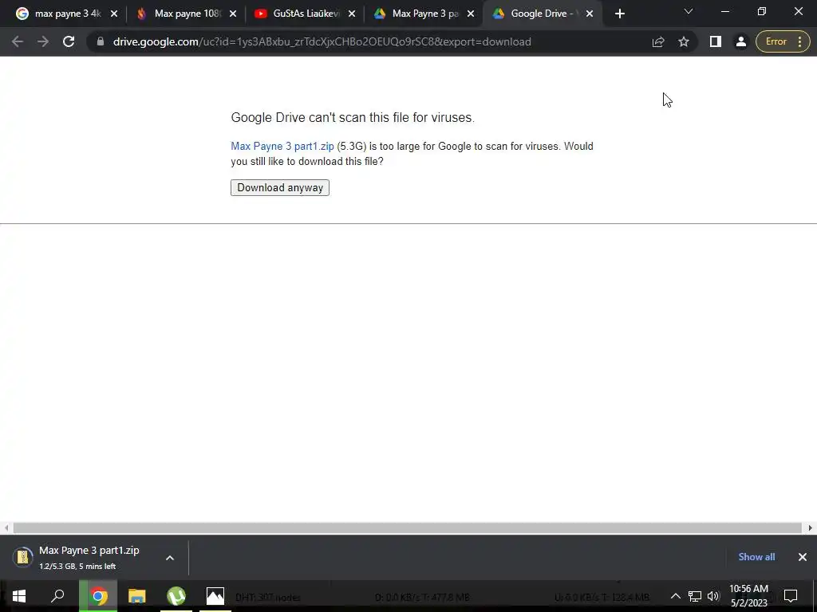Open the tab search chevron

coord(689,11)
